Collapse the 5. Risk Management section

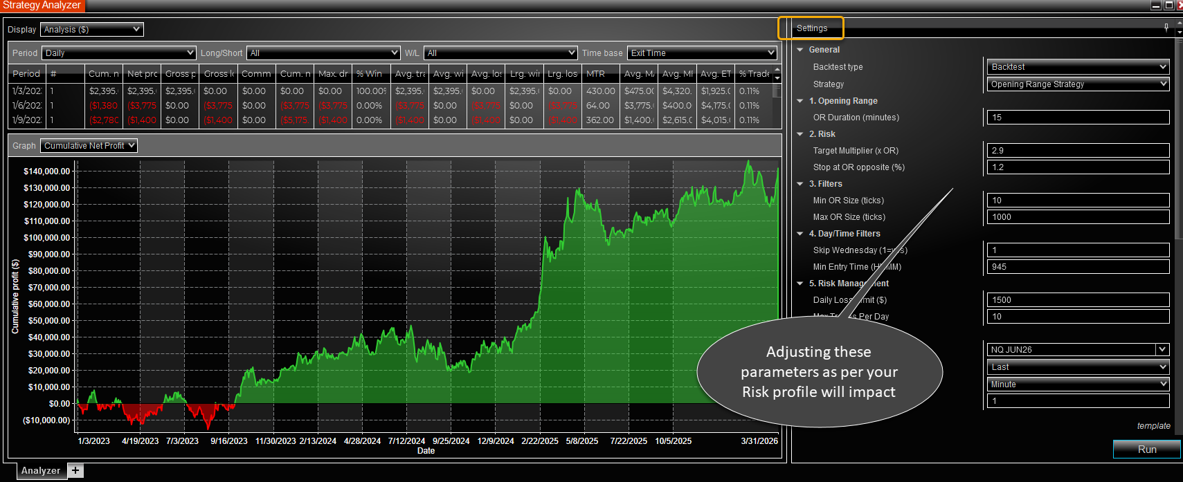pyautogui.click(x=800, y=284)
